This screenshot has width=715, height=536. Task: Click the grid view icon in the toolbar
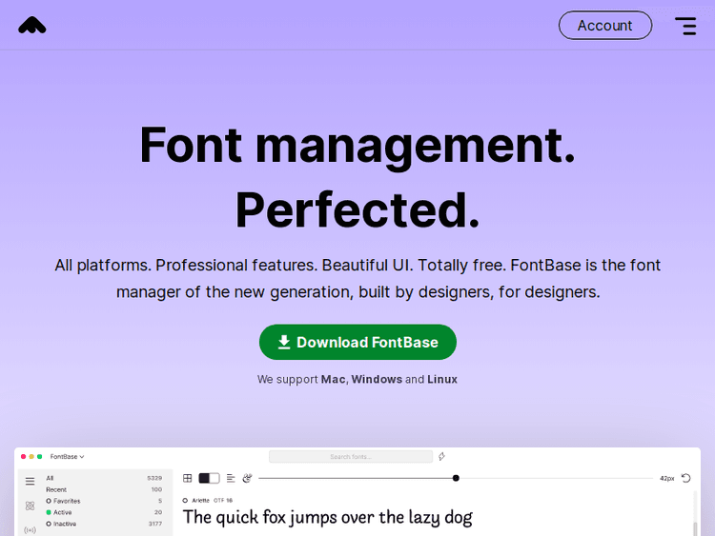(188, 478)
